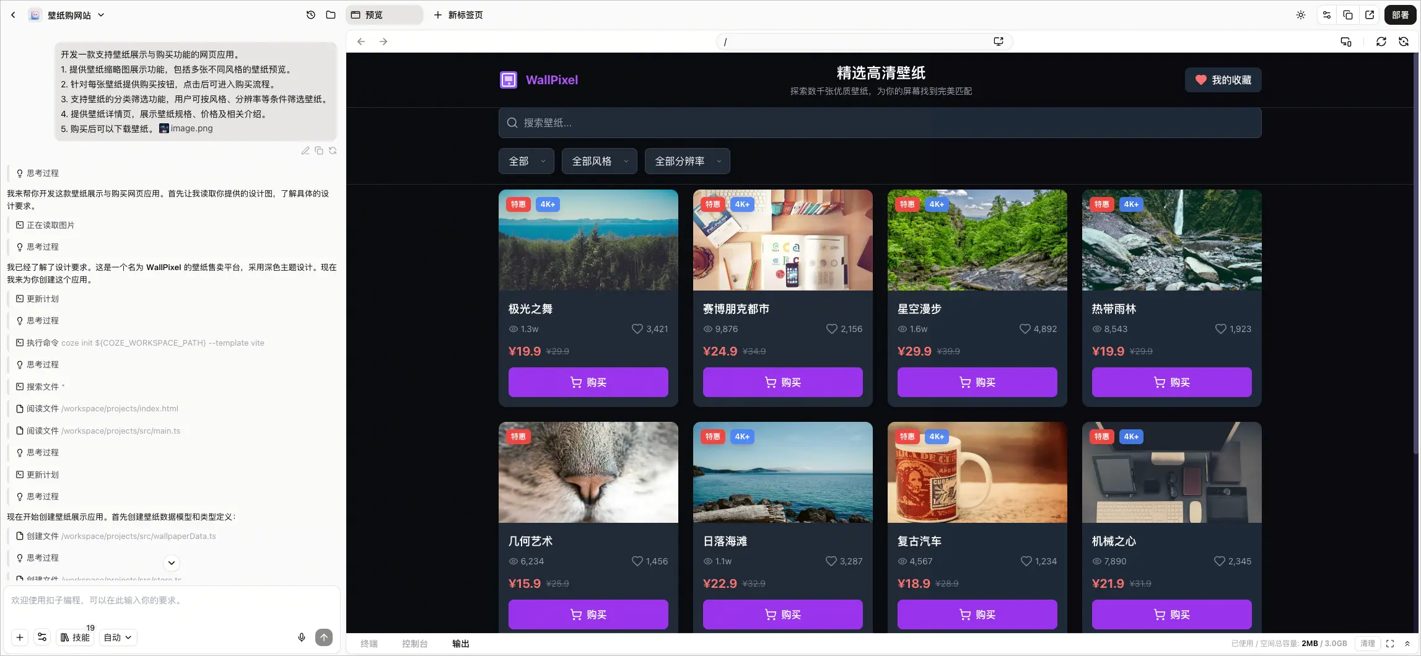This screenshot has height=656, width=1421.
Task: Open the 技能 skills button
Action: (x=75, y=637)
